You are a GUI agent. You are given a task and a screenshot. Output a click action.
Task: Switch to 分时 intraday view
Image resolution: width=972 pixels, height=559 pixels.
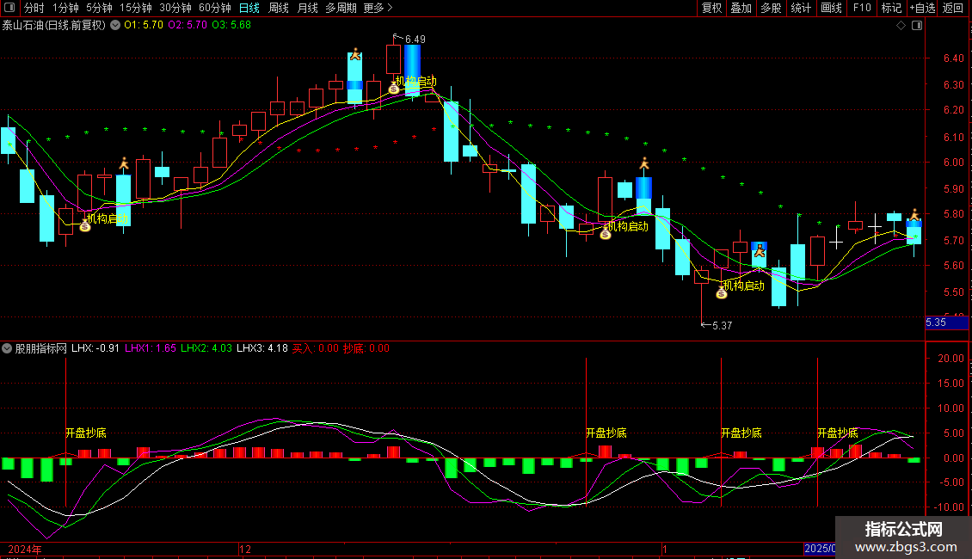[34, 8]
